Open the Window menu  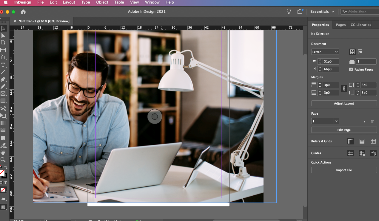[x=152, y=2]
